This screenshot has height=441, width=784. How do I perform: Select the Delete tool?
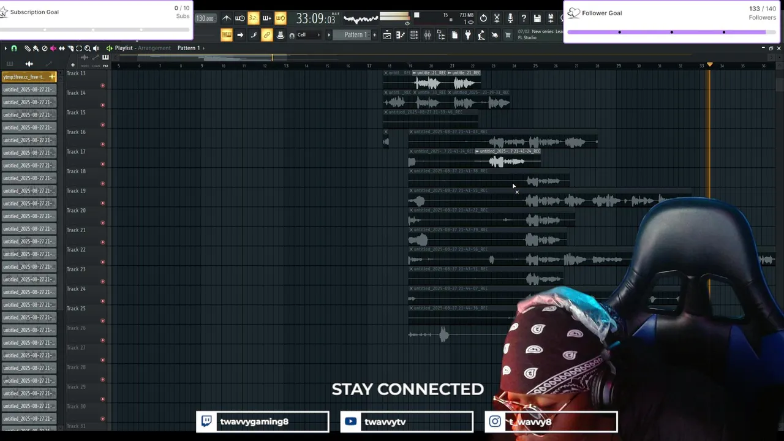point(44,48)
